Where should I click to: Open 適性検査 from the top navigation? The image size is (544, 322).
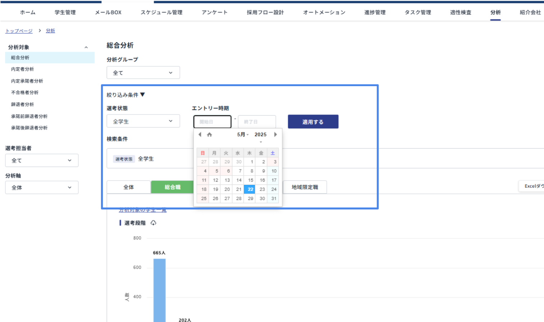point(460,12)
